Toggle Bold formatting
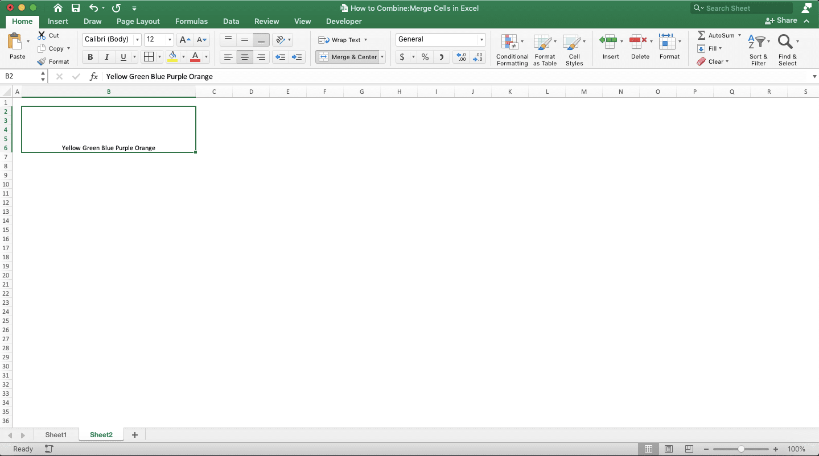 [90, 57]
